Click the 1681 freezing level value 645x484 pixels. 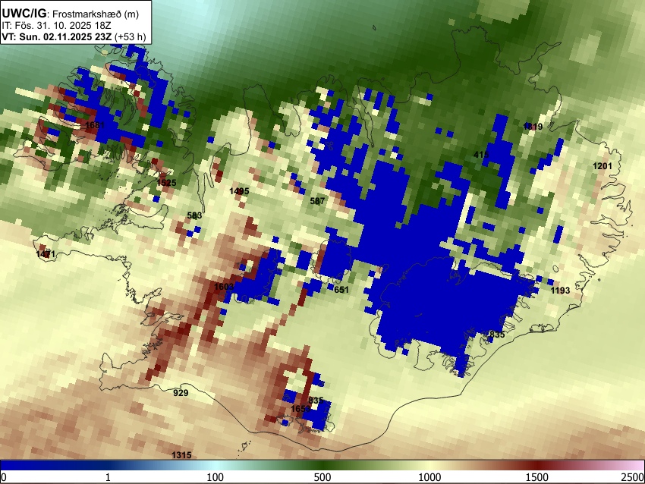(95, 125)
